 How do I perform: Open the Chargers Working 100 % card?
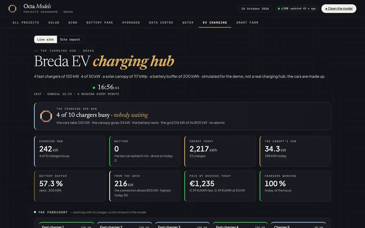point(295,186)
